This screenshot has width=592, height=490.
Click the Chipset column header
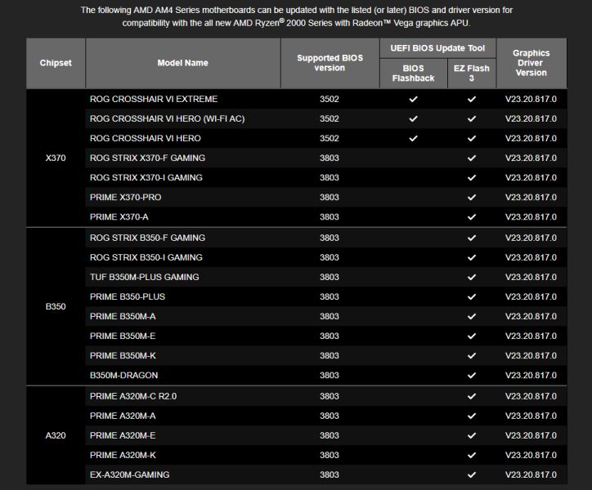point(56,63)
